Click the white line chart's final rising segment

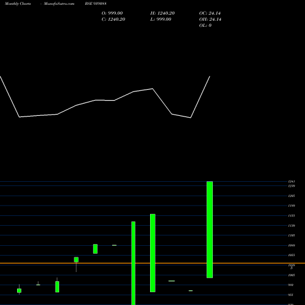point(200,97)
